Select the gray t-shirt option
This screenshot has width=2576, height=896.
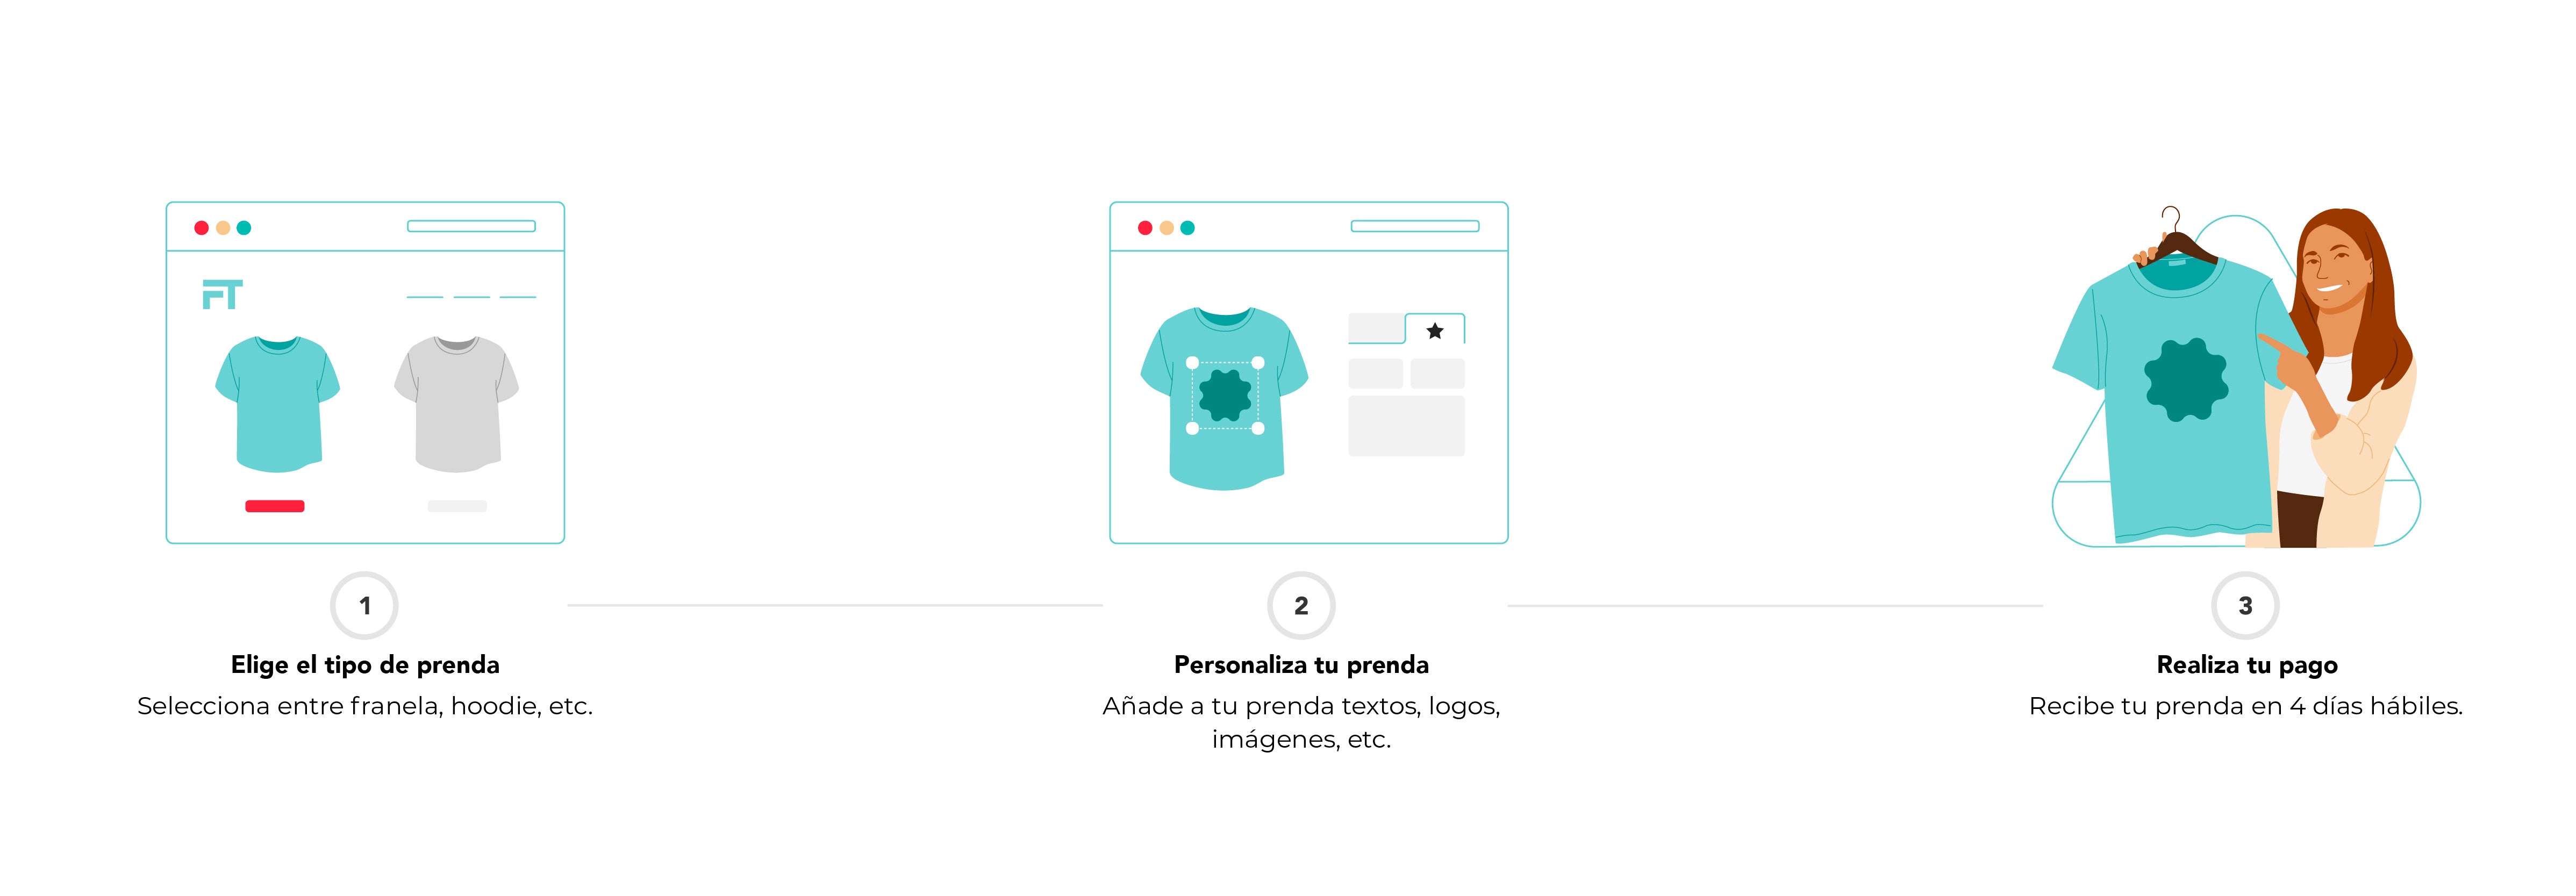click(x=456, y=404)
